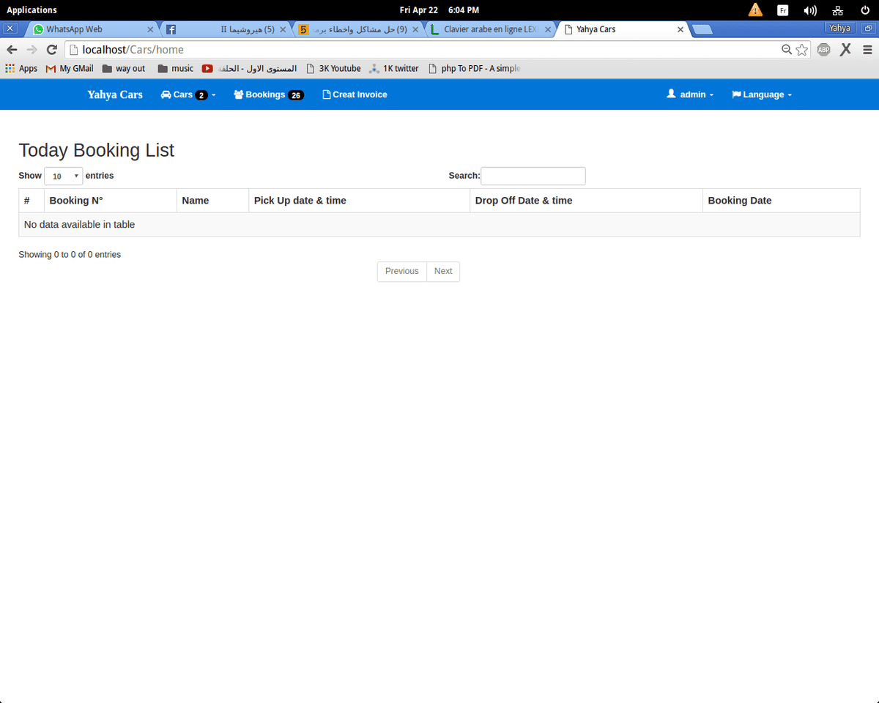879x703 pixels.
Task: Open Chrome hamburger menu
Action: click(x=867, y=50)
